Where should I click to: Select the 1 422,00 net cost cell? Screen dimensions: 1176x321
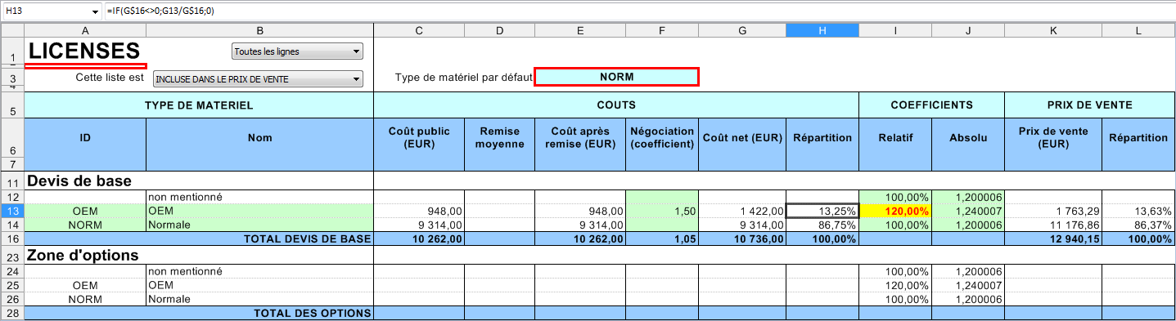(x=741, y=211)
